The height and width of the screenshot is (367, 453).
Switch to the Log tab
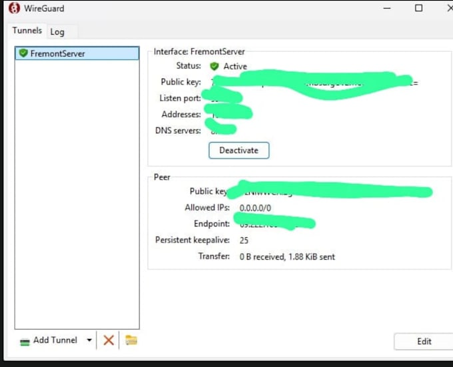click(x=57, y=32)
